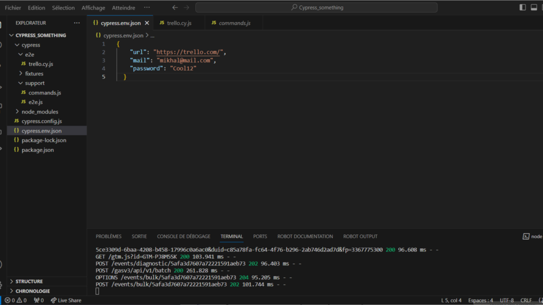Navigate back with the left arrow
Screen dimensions: 543x305
click(x=175, y=7)
